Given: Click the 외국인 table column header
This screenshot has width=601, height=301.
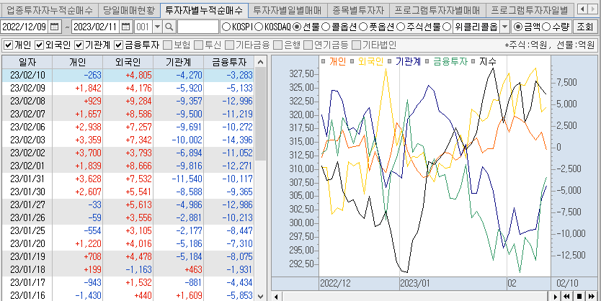Looking at the screenshot, I should [x=128, y=62].
